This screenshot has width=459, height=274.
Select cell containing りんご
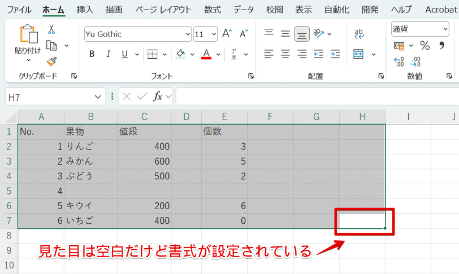pyautogui.click(x=91, y=147)
